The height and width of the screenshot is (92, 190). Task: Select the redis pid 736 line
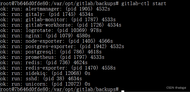click(44, 63)
